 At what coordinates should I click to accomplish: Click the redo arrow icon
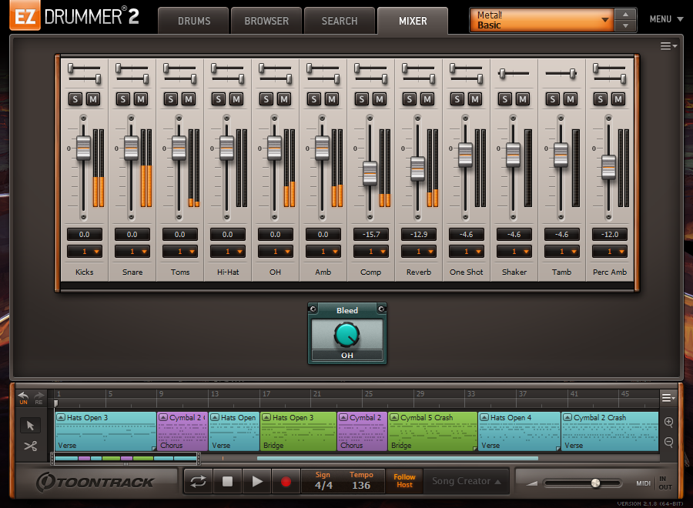coord(39,397)
